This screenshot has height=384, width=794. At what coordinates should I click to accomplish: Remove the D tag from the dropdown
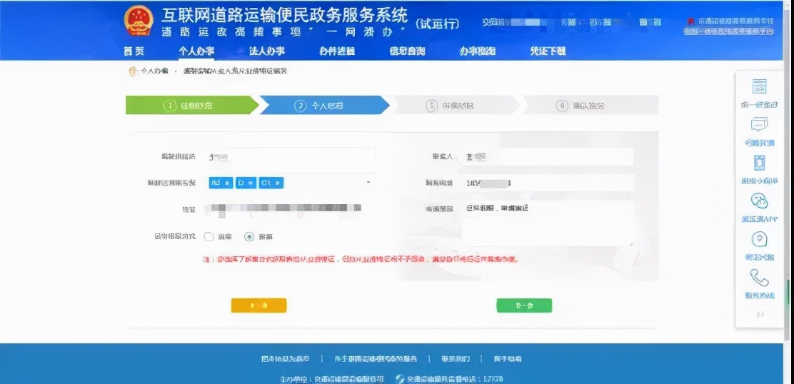tap(250, 183)
